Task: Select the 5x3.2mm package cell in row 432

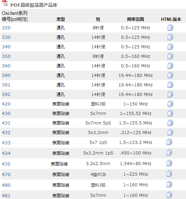Action: (x=98, y=132)
